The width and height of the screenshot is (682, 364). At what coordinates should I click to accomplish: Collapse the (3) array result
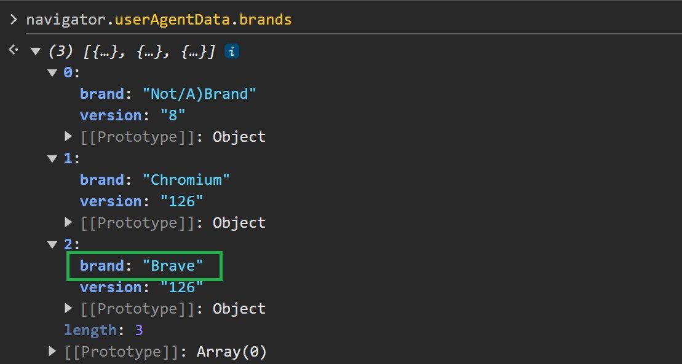coord(35,52)
